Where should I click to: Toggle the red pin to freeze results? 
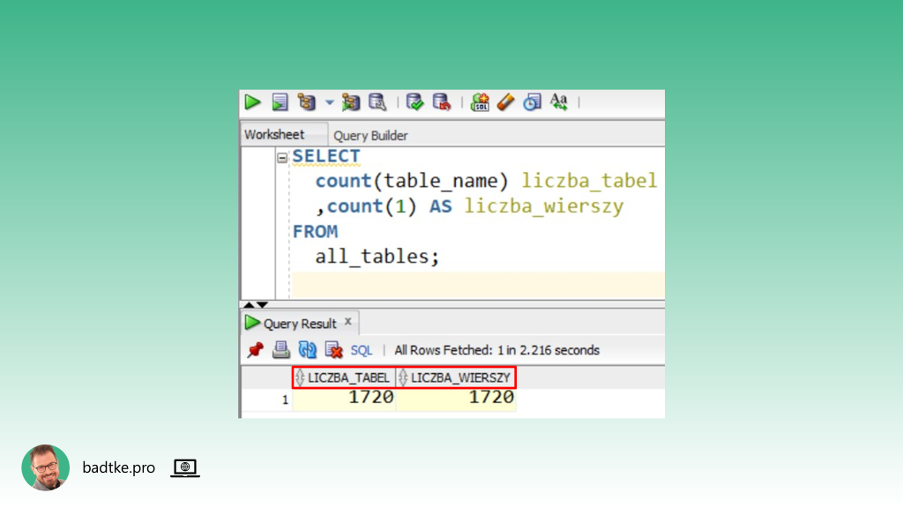click(x=256, y=350)
